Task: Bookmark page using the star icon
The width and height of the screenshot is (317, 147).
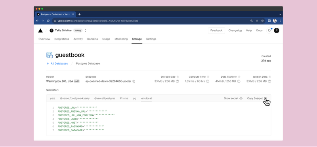Action: point(262,21)
